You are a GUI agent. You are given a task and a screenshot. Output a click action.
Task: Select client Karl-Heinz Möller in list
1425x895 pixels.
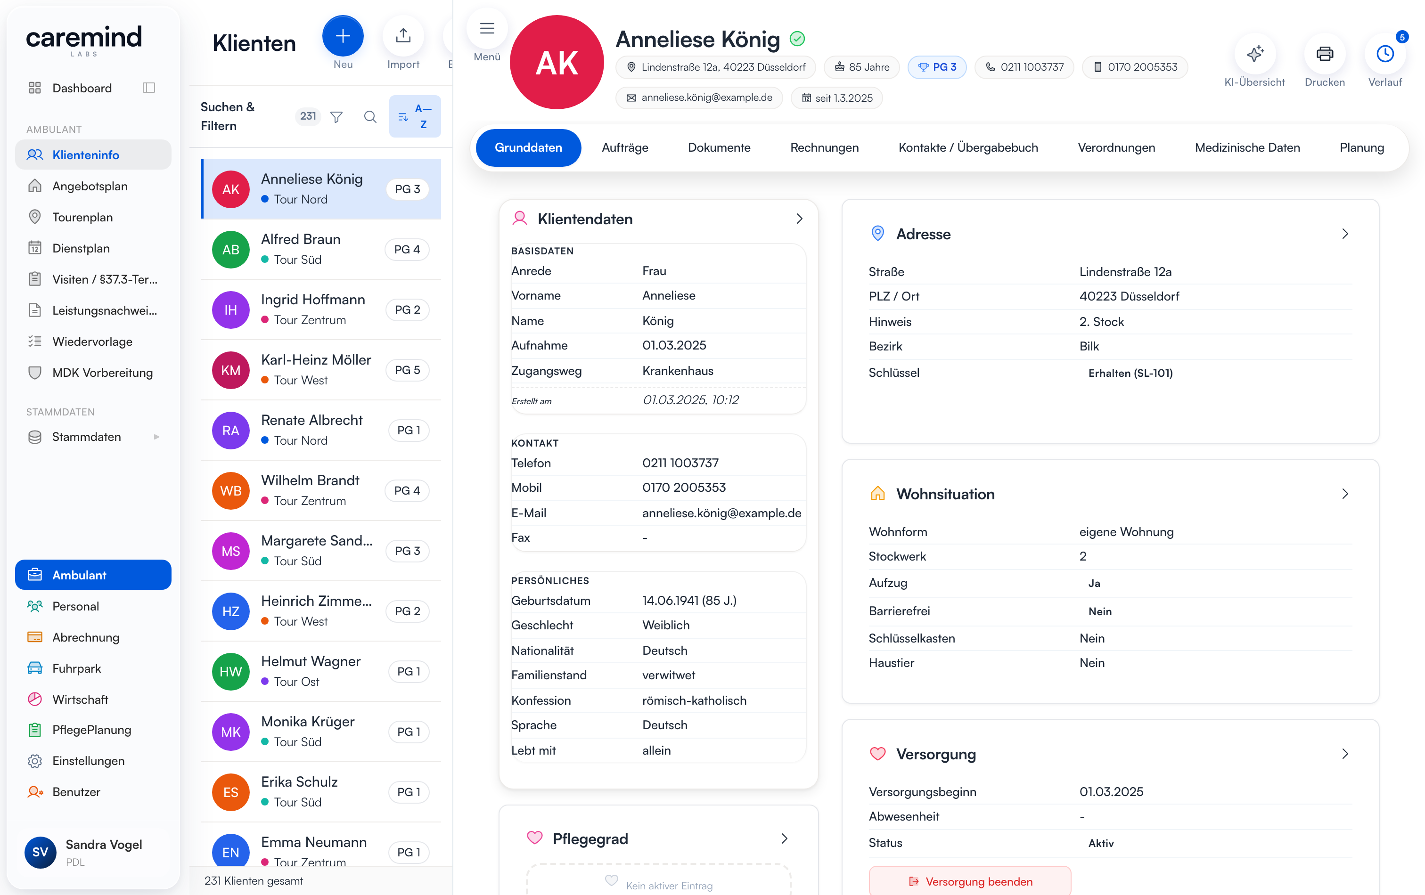tap(321, 370)
